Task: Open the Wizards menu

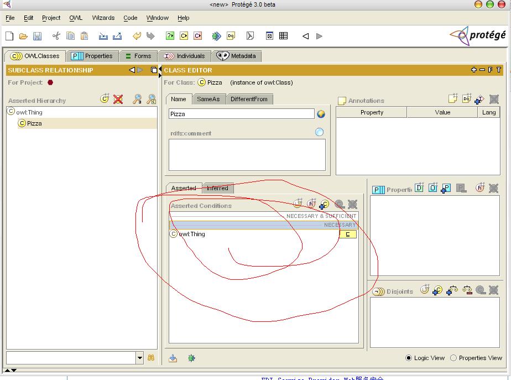Action: point(103,18)
